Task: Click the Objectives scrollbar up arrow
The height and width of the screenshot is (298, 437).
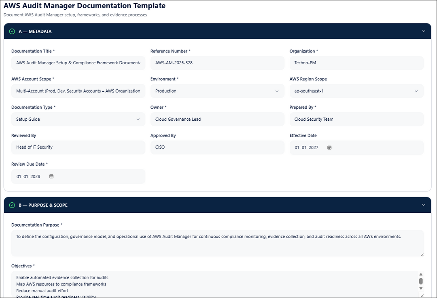Action: (x=421, y=274)
